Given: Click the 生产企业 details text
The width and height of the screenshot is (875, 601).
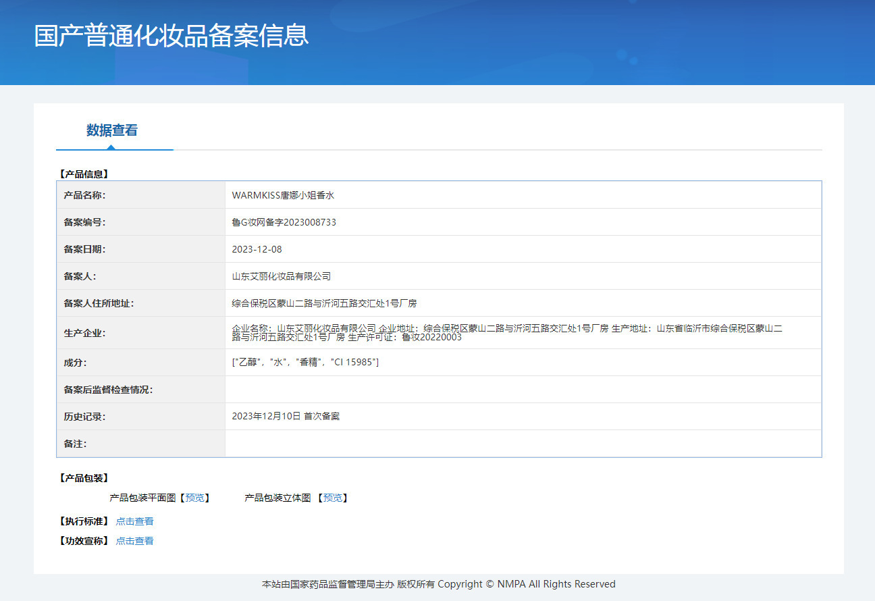Looking at the screenshot, I should click(506, 332).
